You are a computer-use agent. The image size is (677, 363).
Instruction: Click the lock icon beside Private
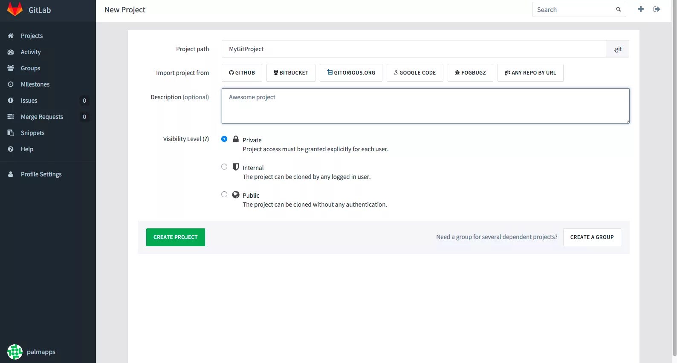tap(236, 139)
